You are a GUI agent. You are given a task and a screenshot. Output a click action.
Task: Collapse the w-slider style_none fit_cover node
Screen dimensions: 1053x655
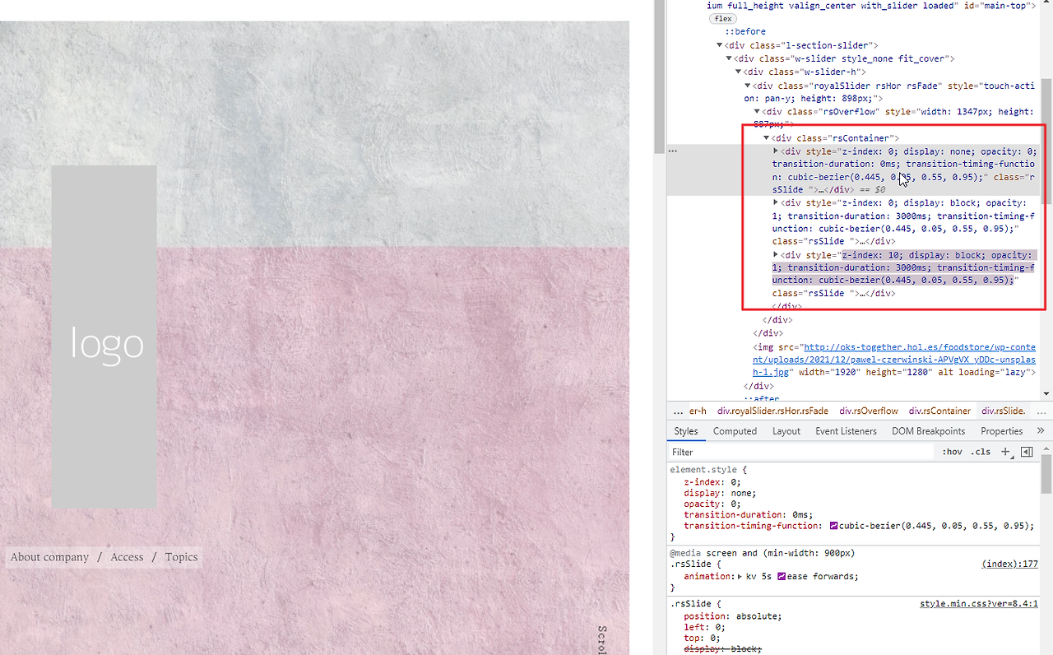(x=729, y=58)
